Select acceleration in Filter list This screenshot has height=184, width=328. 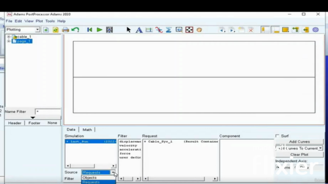tap(130, 149)
